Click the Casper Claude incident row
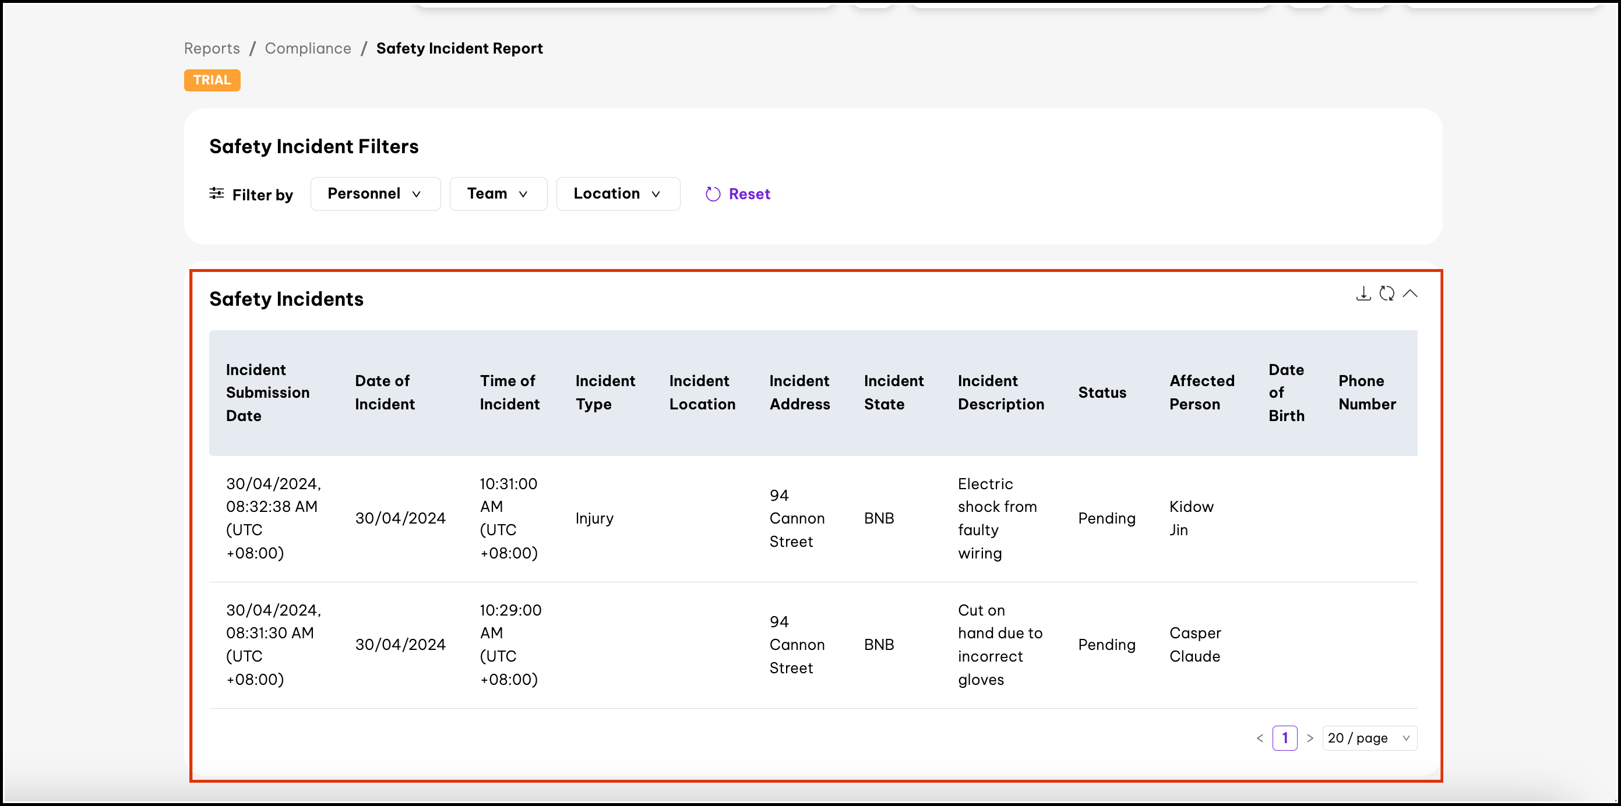The height and width of the screenshot is (806, 1621). 812,645
